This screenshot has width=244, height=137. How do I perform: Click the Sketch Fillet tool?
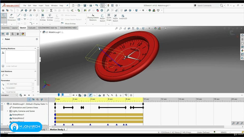(x=31, y=24)
